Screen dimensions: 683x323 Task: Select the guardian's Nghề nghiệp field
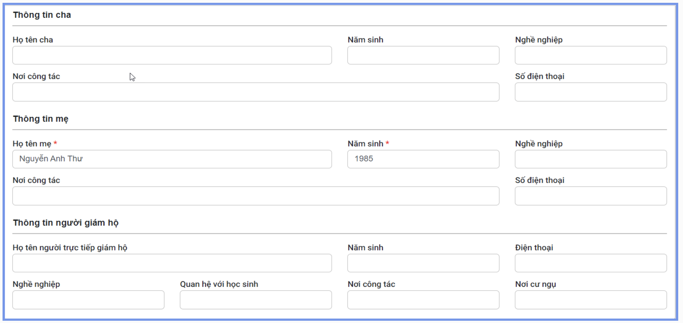[88, 300]
